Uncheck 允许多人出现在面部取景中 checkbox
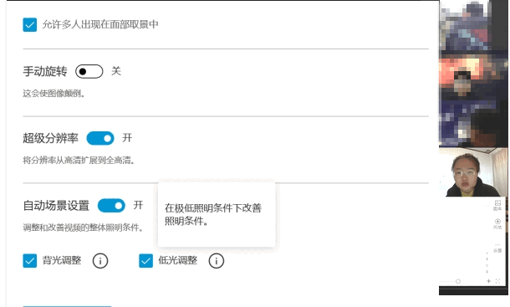The height and width of the screenshot is (307, 510). pos(29,25)
